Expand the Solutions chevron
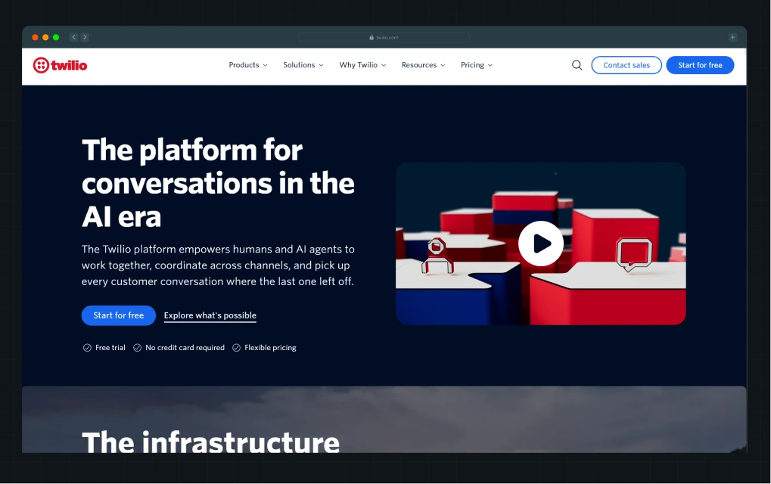This screenshot has height=484, width=771. [321, 65]
